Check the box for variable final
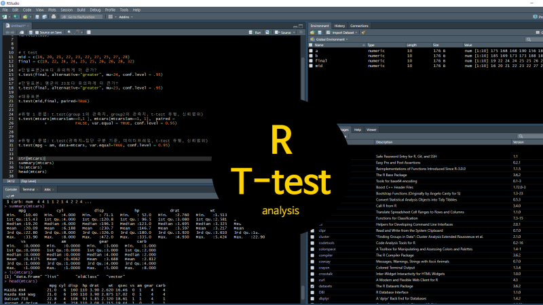The height and width of the screenshot is (305, 543). click(x=311, y=61)
